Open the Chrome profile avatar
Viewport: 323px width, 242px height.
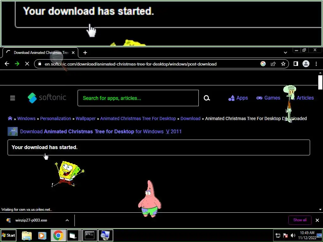[x=306, y=64]
